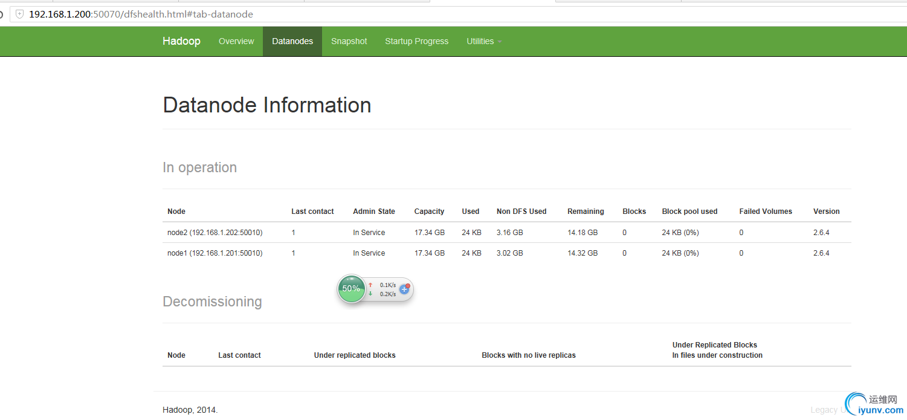The image size is (907, 420).
Task: Click the Version column header
Action: pyautogui.click(x=827, y=212)
